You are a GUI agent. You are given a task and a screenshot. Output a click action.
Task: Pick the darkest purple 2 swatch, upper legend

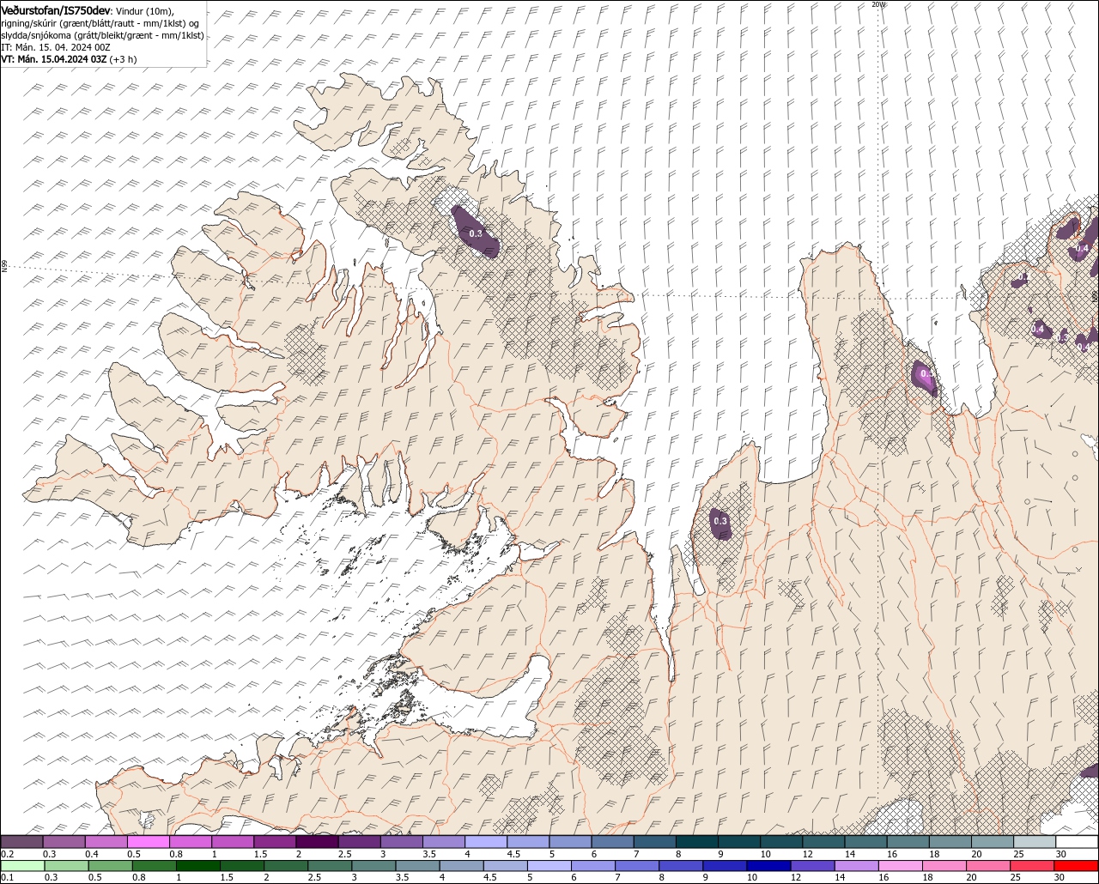click(316, 842)
